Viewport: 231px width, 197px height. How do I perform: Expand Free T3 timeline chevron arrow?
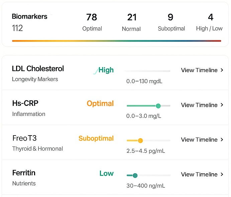tap(222, 140)
